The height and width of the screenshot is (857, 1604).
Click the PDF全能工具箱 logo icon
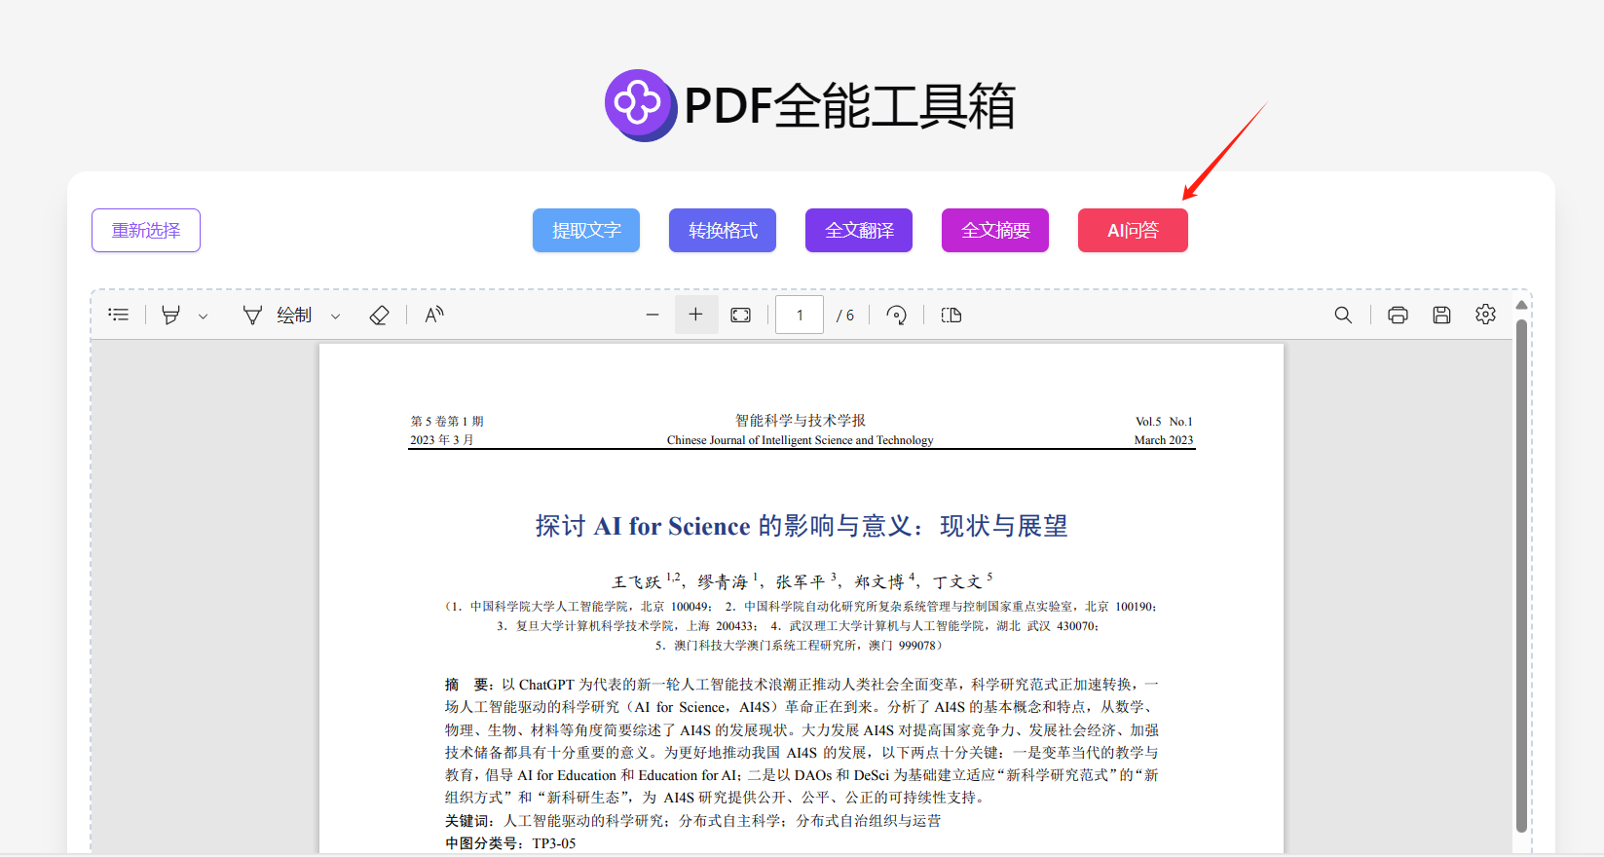(x=640, y=105)
